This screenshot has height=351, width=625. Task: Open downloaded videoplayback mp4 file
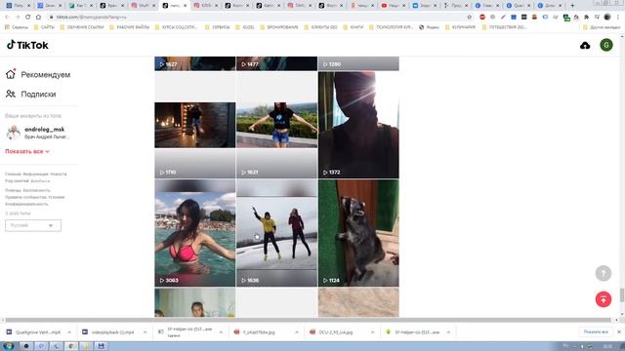108,331
